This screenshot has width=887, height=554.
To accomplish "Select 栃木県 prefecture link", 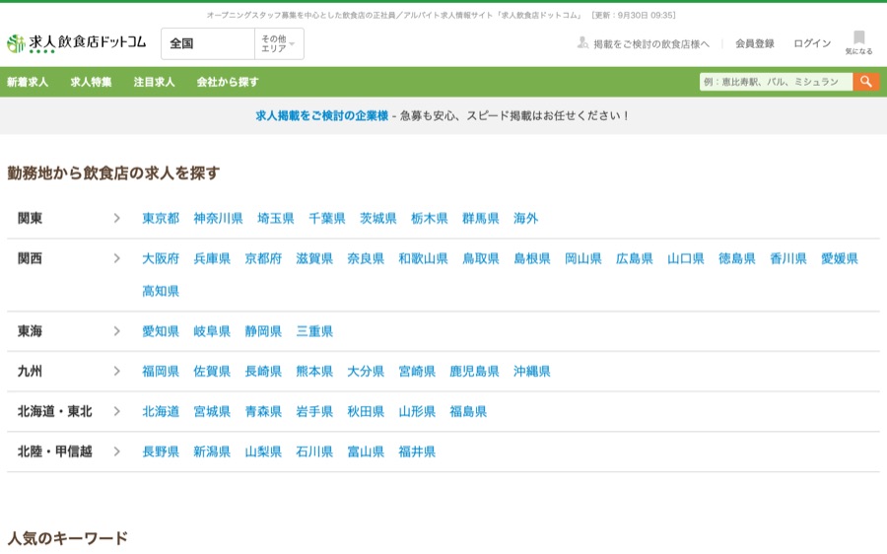I will tap(430, 219).
